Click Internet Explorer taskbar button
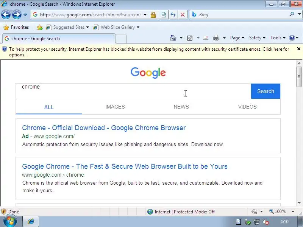 pos(31,221)
